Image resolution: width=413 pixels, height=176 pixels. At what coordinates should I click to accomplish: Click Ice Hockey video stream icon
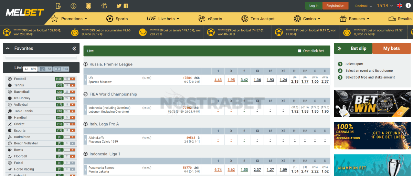[x=73, y=98]
